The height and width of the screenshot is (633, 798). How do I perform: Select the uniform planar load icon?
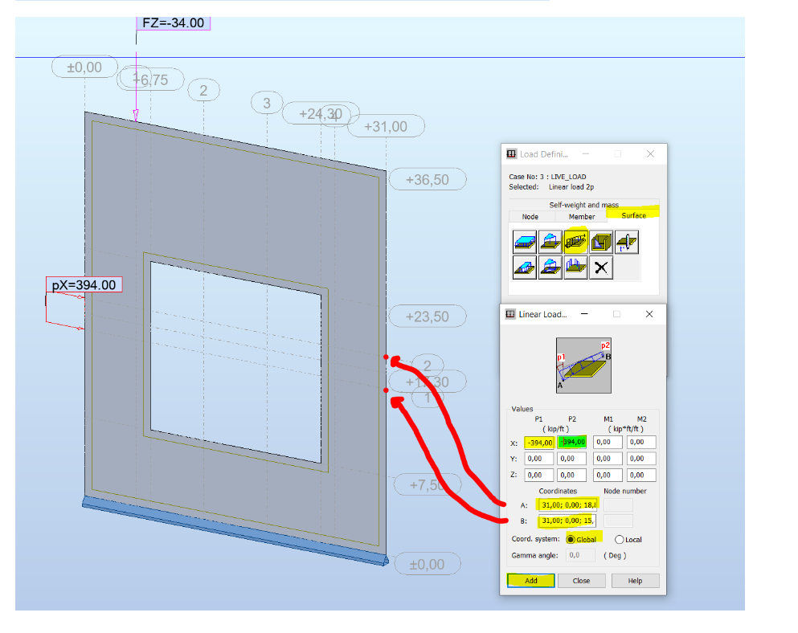click(525, 241)
